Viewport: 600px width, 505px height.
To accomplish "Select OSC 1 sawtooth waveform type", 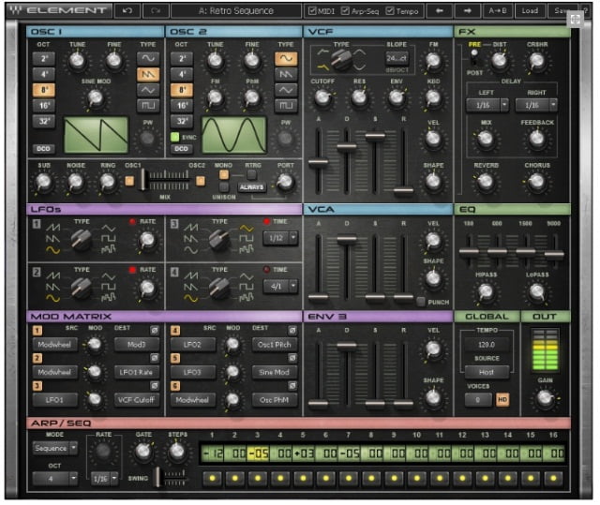I will (148, 74).
